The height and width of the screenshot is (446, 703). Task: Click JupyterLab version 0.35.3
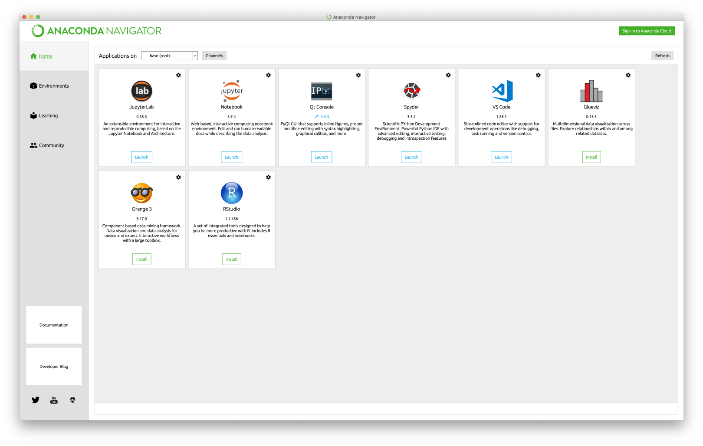coord(141,117)
